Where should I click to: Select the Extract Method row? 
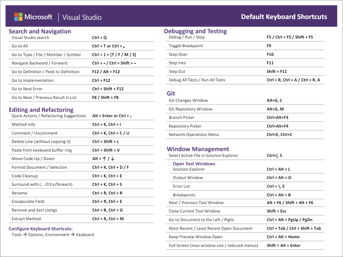tap(26, 219)
